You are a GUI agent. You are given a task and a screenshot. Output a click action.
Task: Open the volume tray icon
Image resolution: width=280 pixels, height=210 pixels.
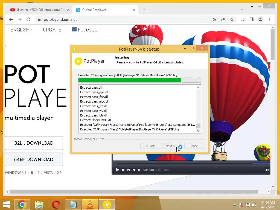254,205
